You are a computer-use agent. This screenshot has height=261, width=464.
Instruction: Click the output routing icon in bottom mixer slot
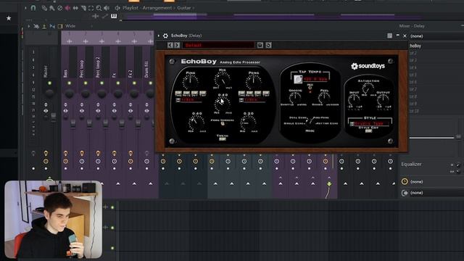405,193
